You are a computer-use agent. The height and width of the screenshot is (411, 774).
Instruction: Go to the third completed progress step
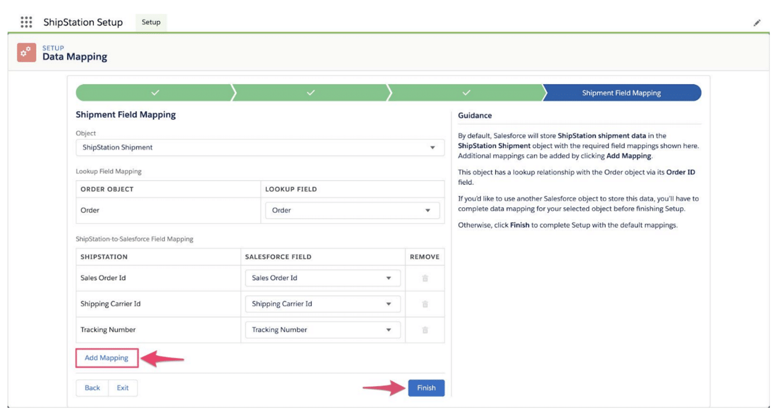tap(466, 93)
